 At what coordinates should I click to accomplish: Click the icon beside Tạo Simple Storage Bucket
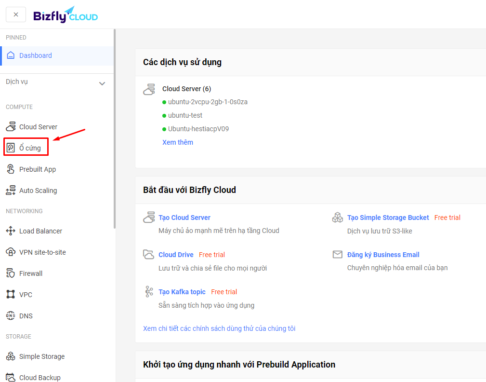coord(338,217)
